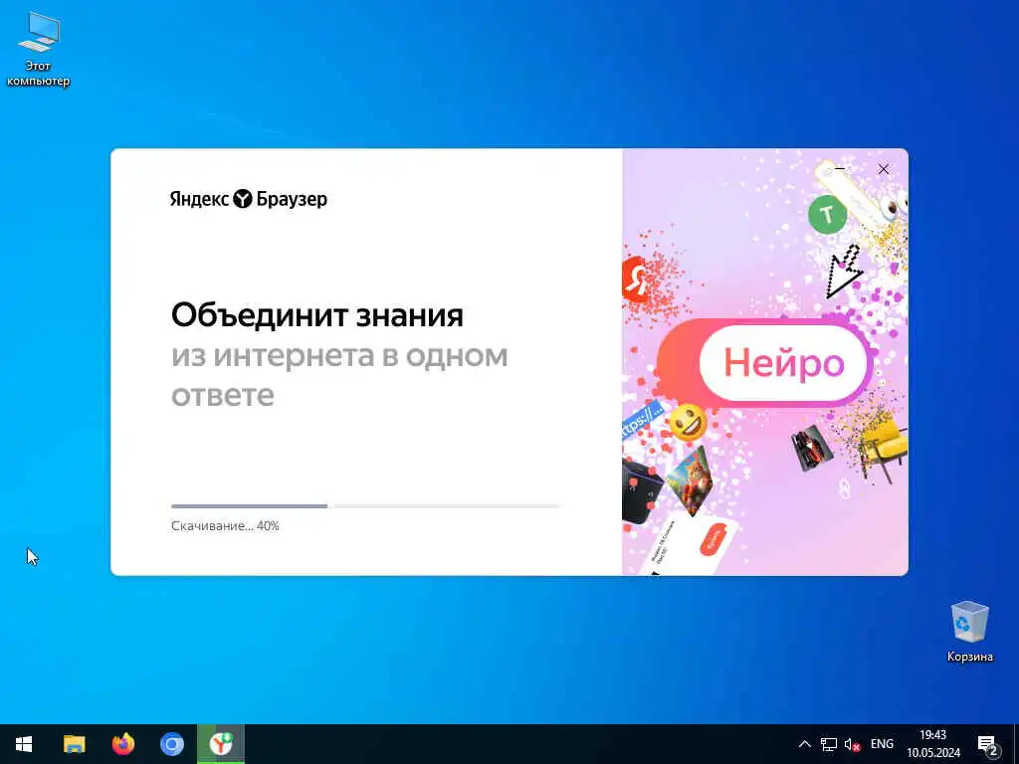The image size is (1019, 764).
Task: Click the Скачивание... 40% status text
Action: (225, 526)
